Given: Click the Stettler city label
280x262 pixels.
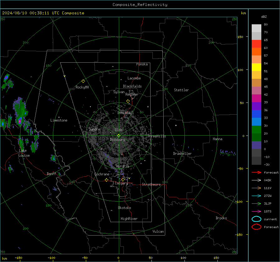Looking at the screenshot, I should (x=181, y=90).
